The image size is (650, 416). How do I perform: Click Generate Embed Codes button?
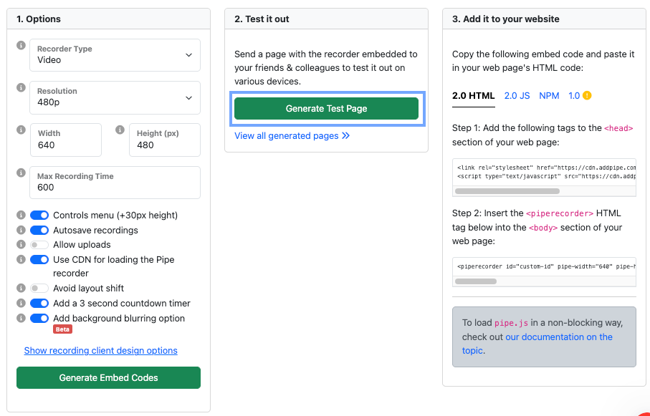(109, 377)
